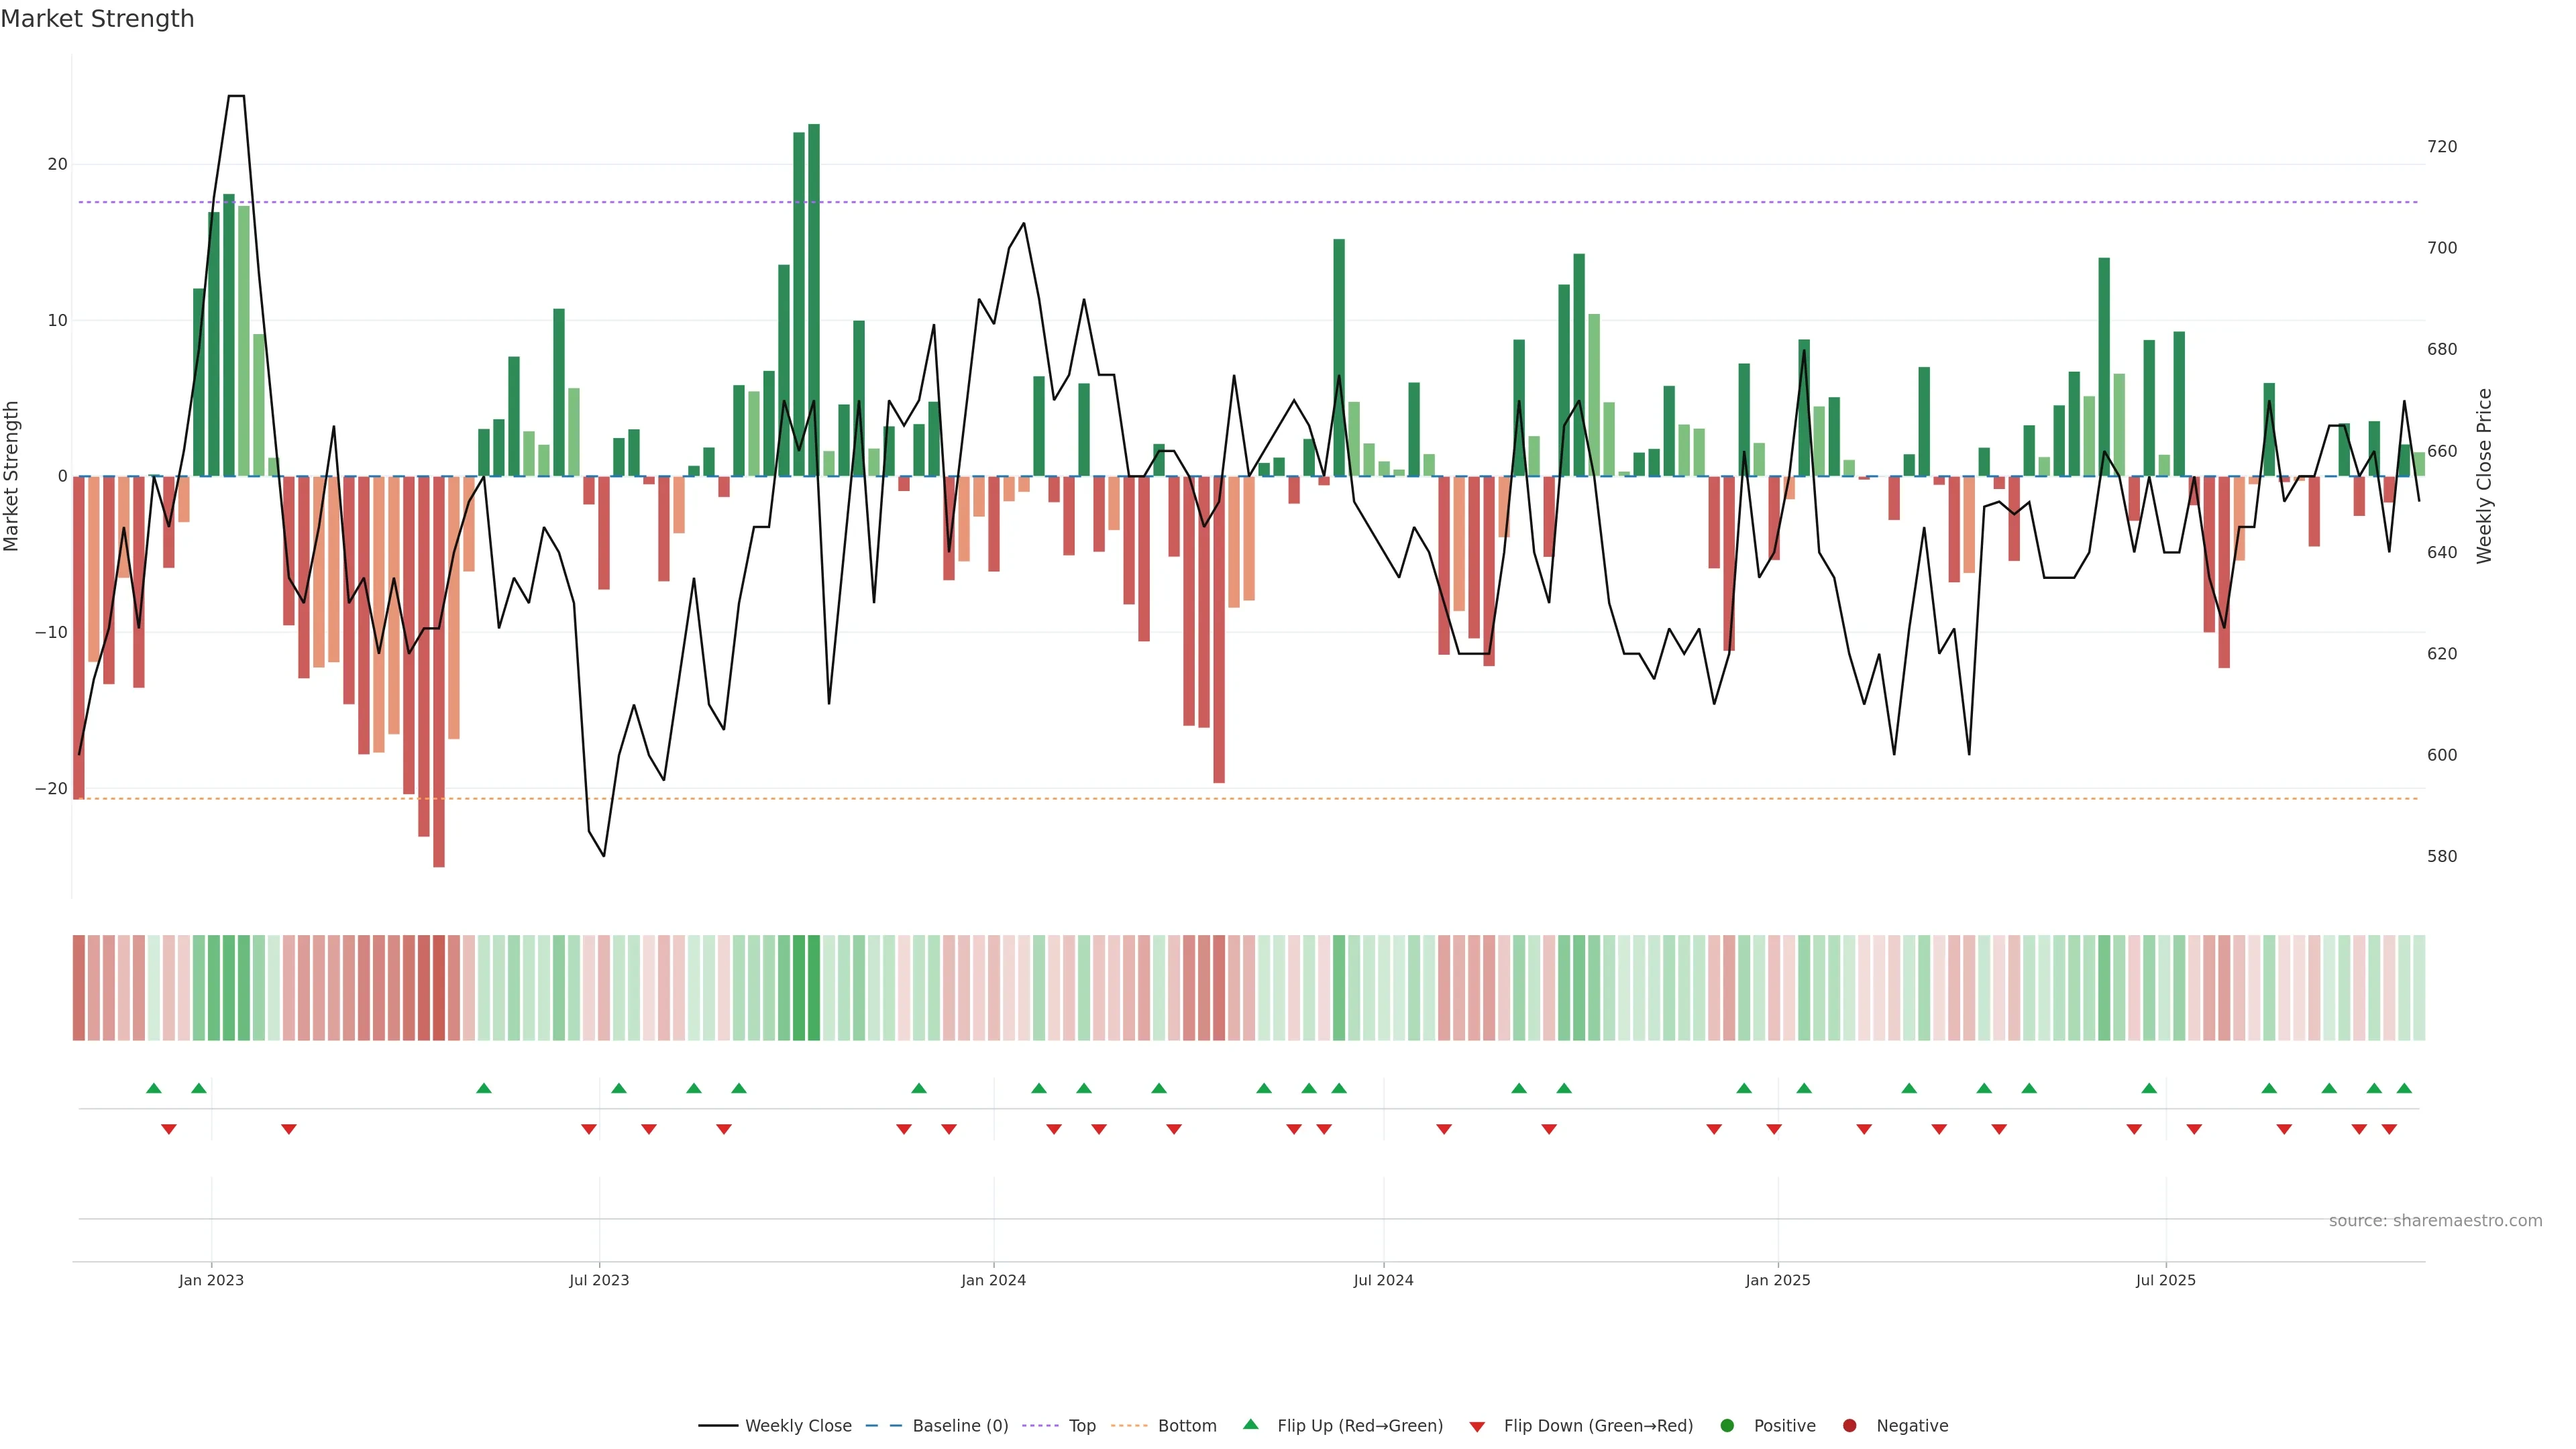
Task: Click the source: sharemaestro.com text
Action: pos(2435,1221)
